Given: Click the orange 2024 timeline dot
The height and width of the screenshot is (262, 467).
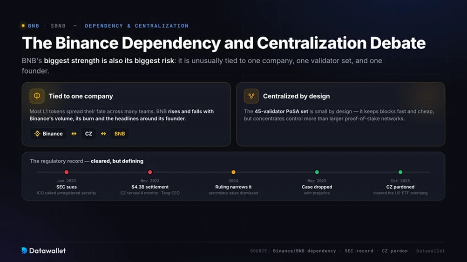Looking at the screenshot, I should pyautogui.click(x=233, y=172).
